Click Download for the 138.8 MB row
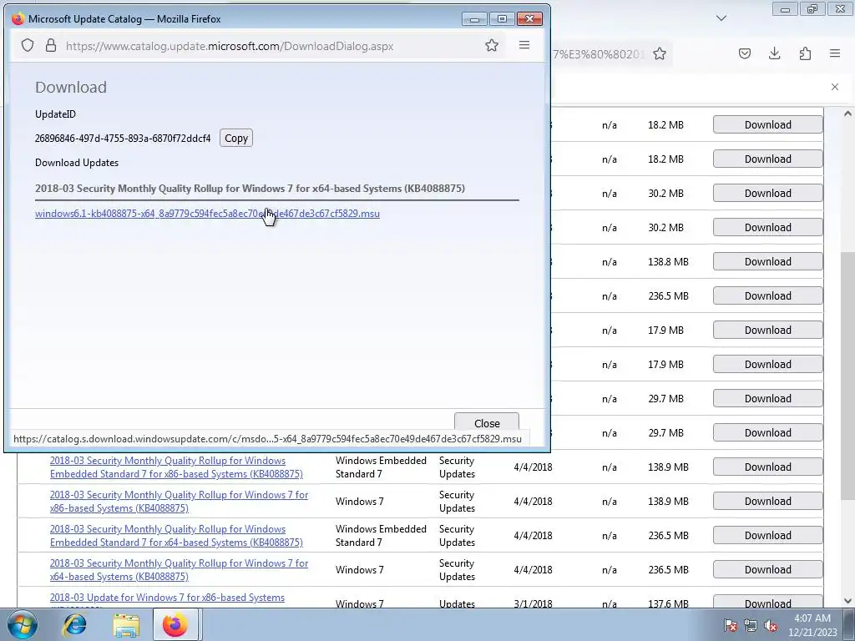Screen dimensions: 855x641 click(768, 261)
